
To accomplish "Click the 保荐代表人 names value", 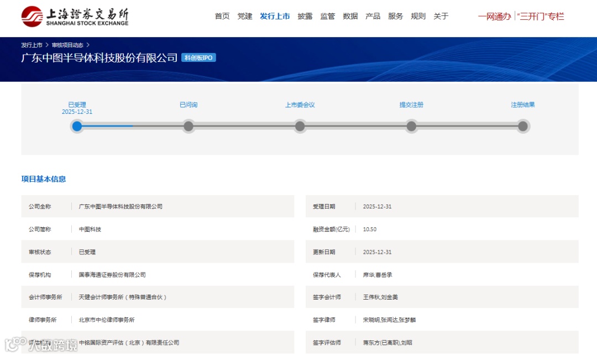I will tap(378, 275).
